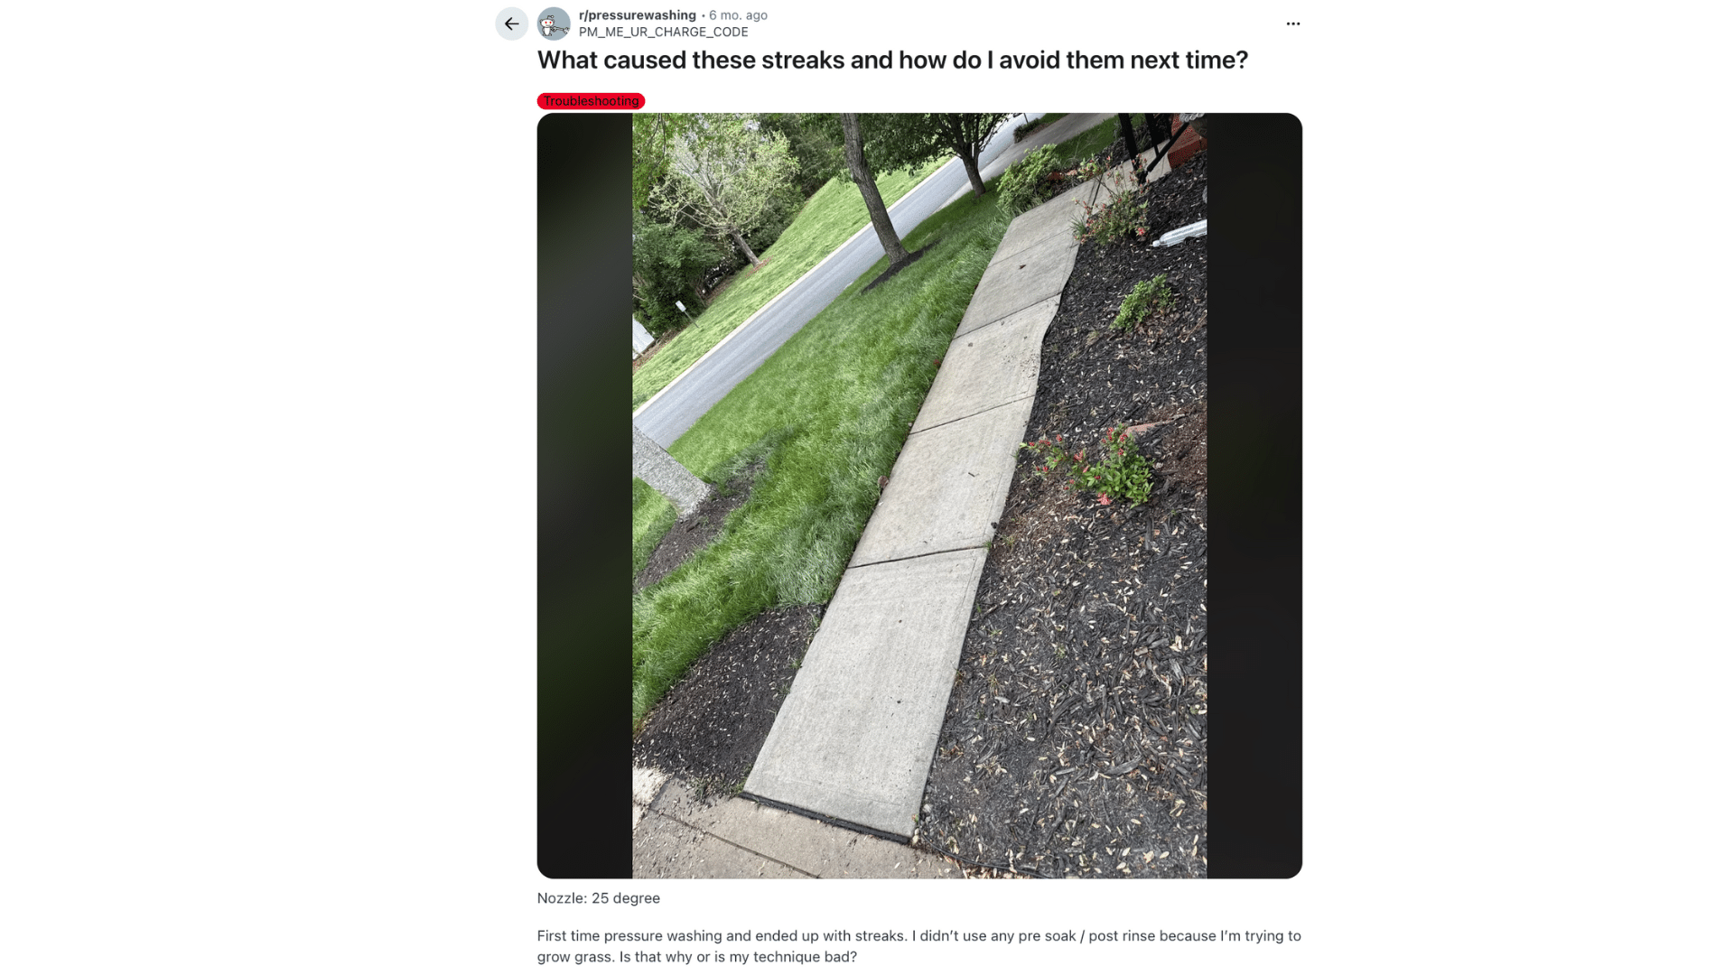Open PM_ME_UR_CHARGE_CODE user profile
Screen dimensions: 1734x975
click(x=664, y=32)
